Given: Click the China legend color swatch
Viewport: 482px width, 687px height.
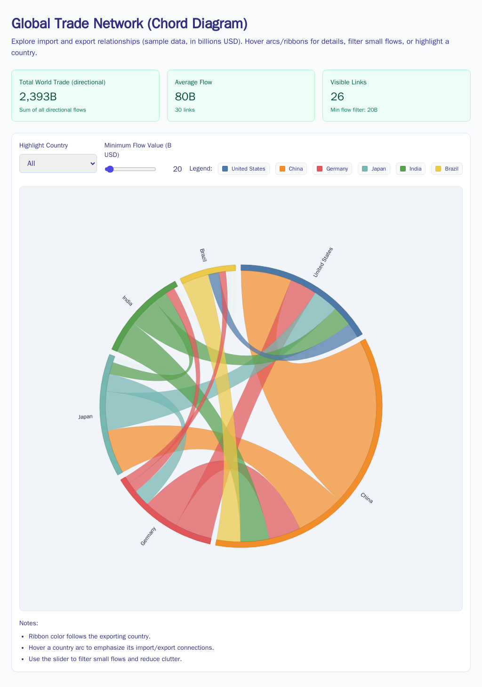Looking at the screenshot, I should pos(282,169).
